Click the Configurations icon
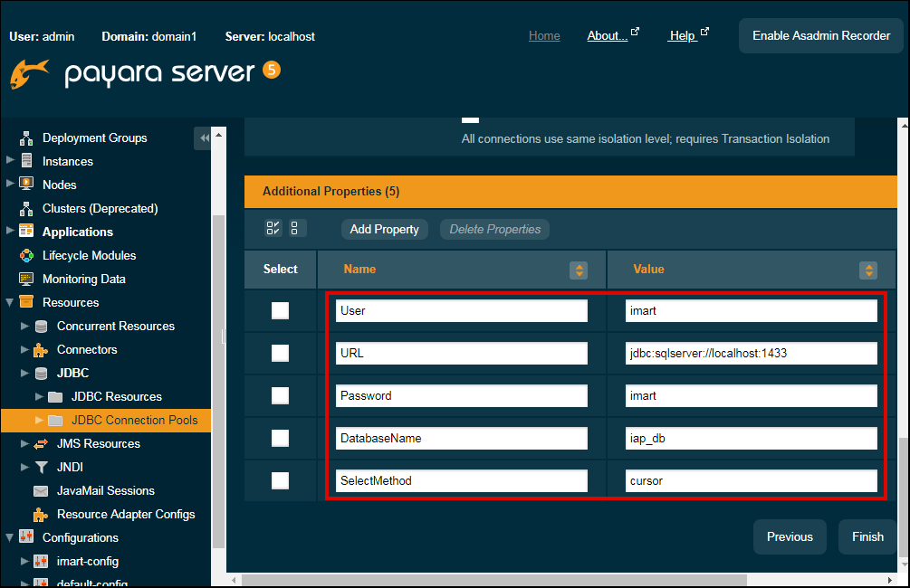910x588 pixels. click(x=26, y=537)
